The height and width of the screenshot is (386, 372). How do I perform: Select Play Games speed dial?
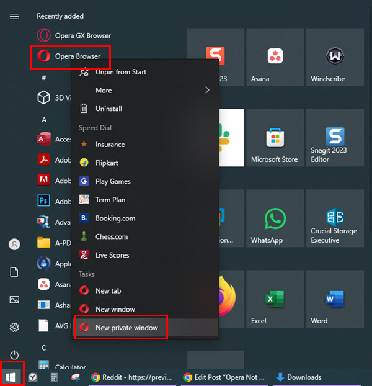(145, 181)
